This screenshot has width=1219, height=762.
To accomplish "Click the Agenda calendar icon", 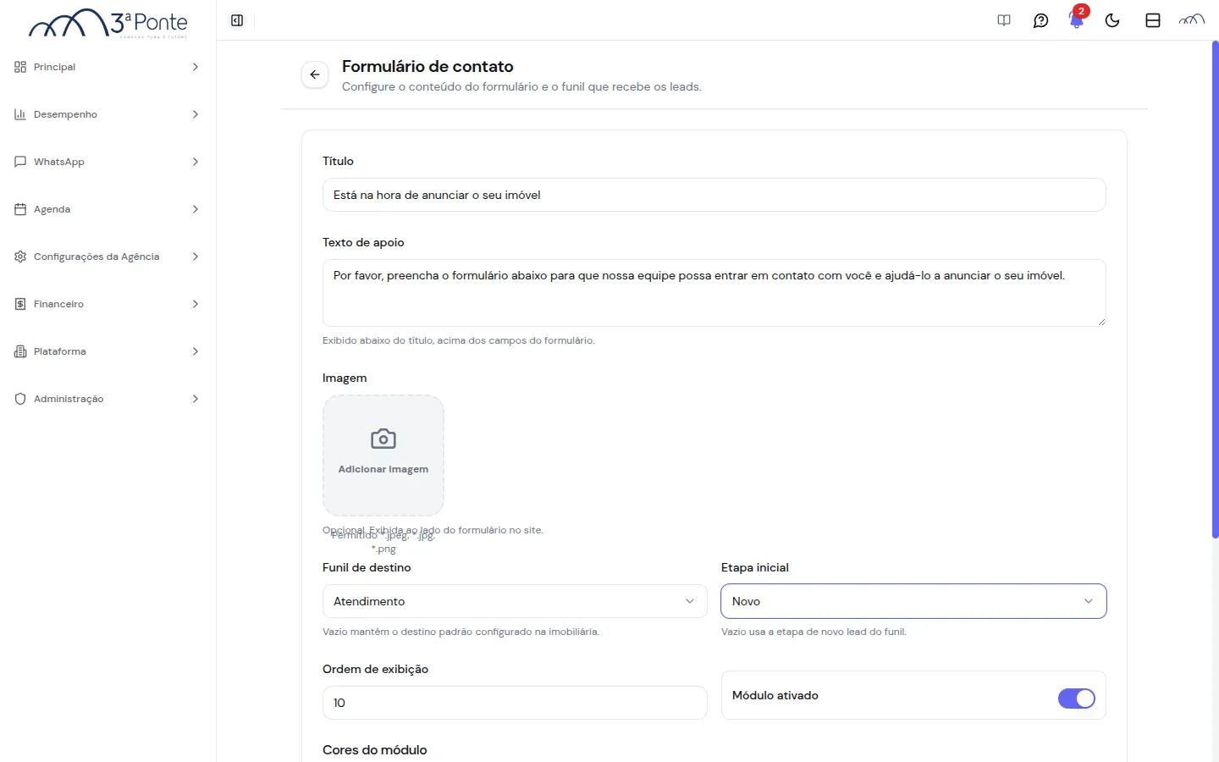I will [20, 209].
